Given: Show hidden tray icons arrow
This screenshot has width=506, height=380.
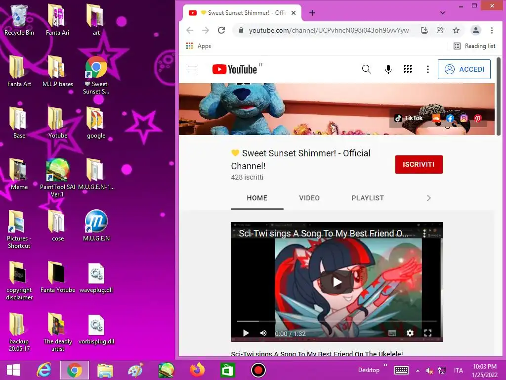Looking at the screenshot, I should pyautogui.click(x=418, y=370).
